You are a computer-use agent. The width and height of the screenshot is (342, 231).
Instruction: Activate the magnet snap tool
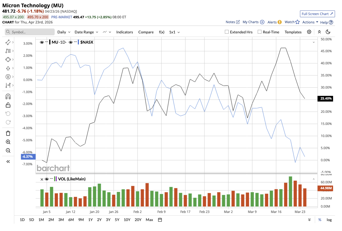[8, 96]
